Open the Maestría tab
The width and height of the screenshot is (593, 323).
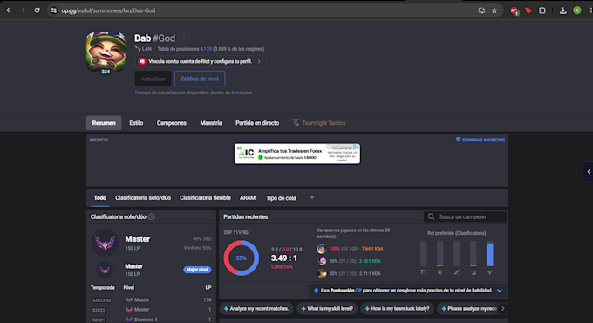click(211, 123)
